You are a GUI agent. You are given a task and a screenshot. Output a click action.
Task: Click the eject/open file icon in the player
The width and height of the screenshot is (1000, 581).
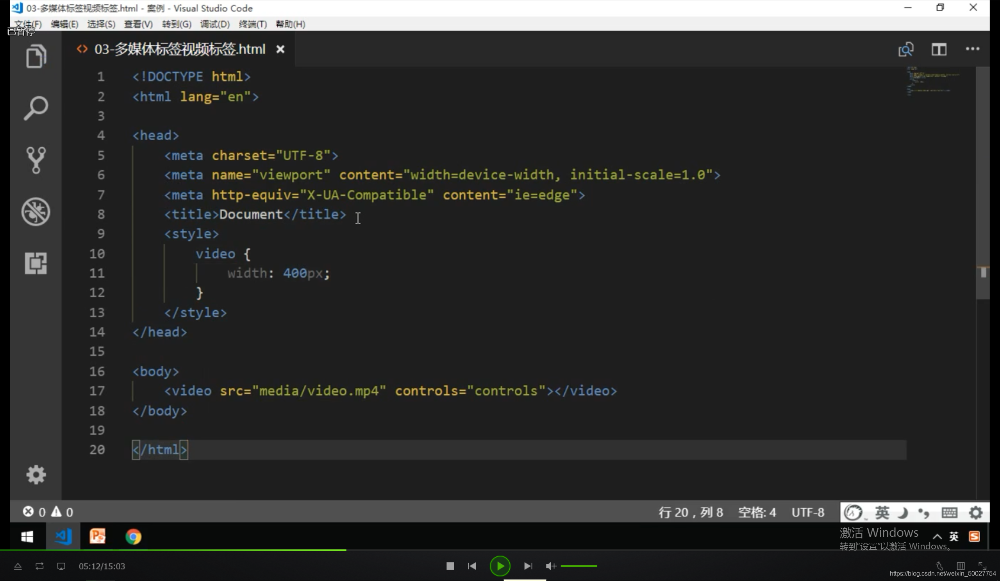tap(18, 566)
